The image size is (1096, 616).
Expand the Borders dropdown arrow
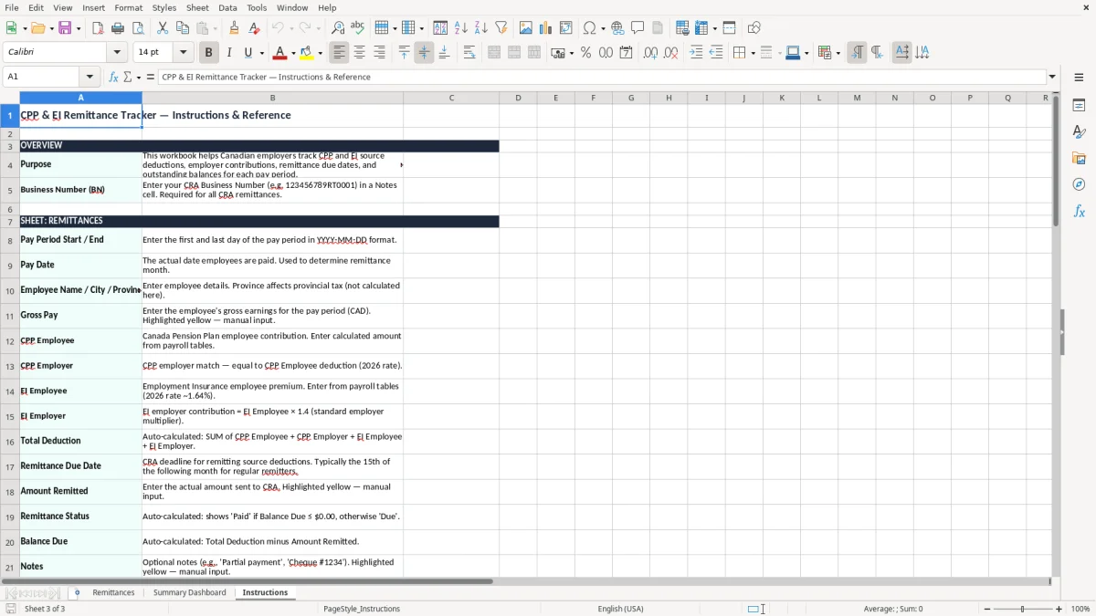pos(753,53)
